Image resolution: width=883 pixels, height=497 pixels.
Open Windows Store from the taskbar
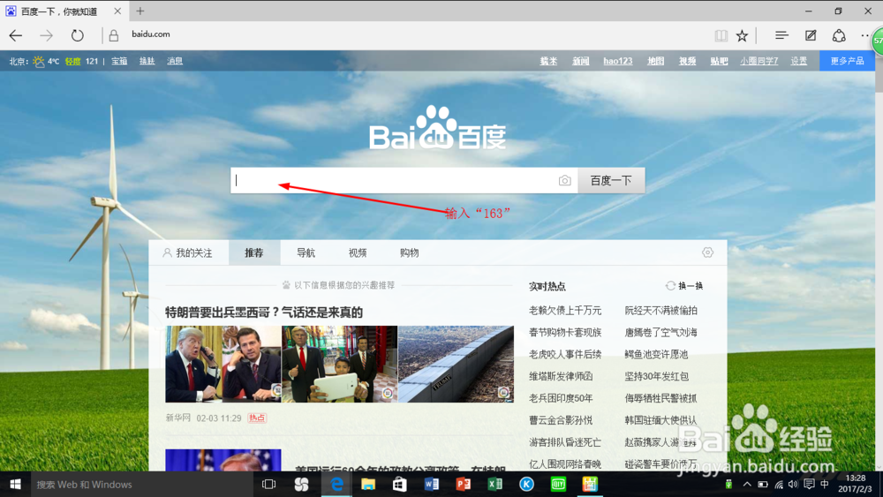click(400, 484)
